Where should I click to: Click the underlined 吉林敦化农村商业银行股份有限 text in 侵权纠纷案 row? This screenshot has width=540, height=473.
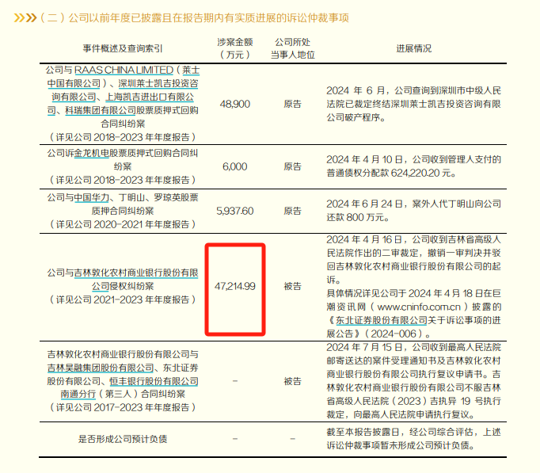pos(136,273)
